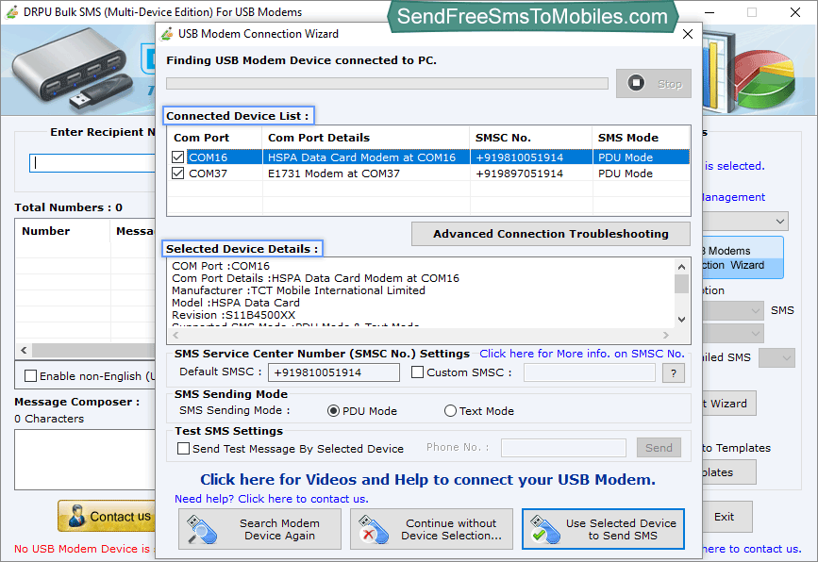Screen dimensions: 818x562
Task: Click the main window DRPU app icon
Action: tap(11, 11)
